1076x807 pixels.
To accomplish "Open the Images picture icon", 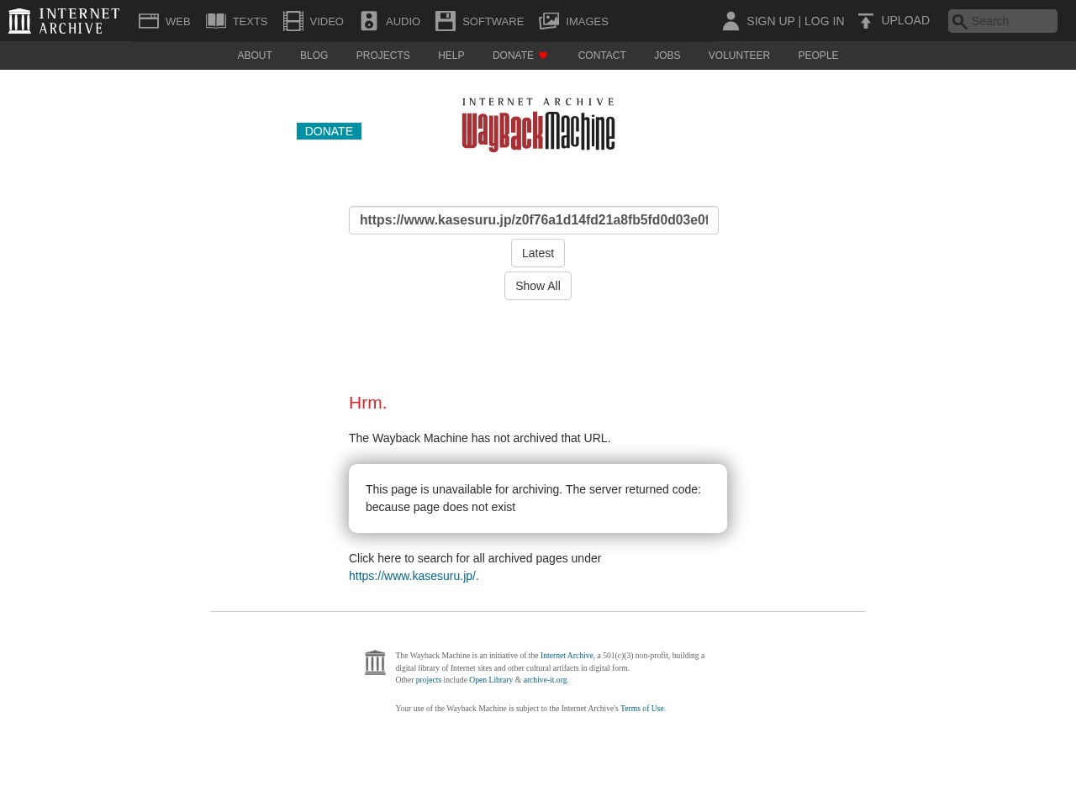I will pos(549,21).
